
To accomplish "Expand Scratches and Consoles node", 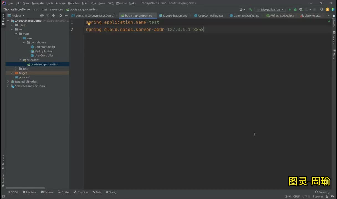I will point(8,86).
